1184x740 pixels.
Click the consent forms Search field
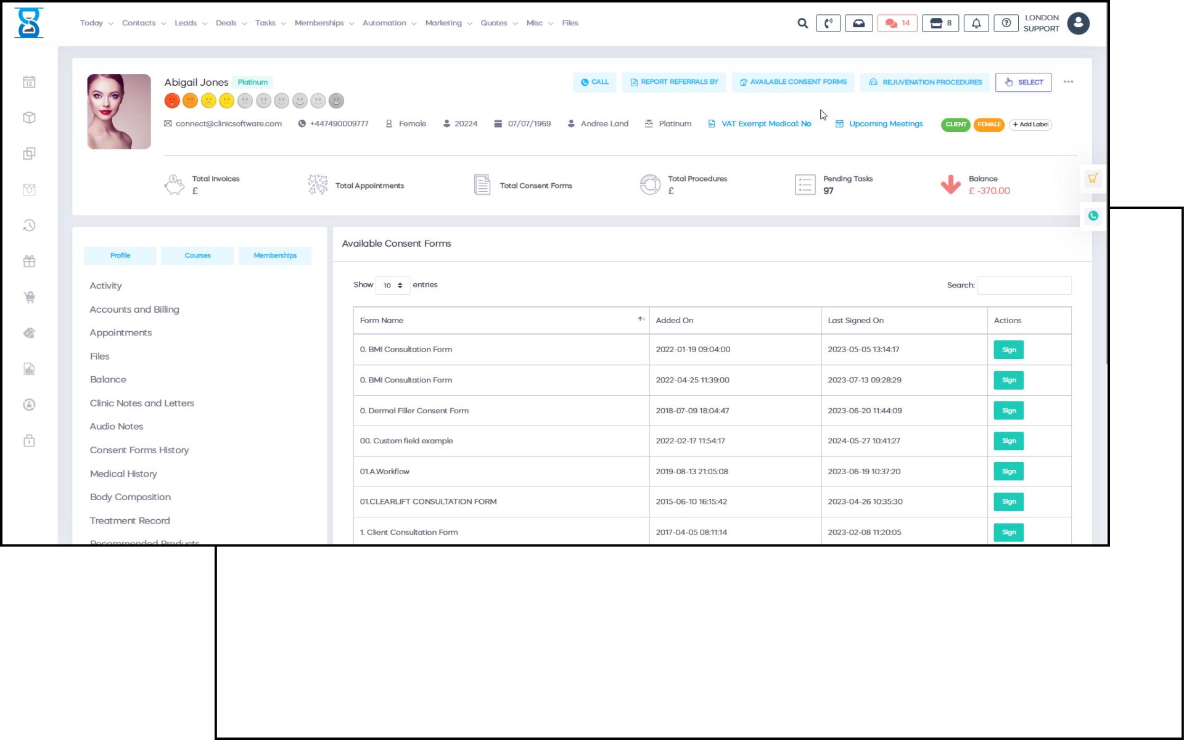(x=1024, y=286)
